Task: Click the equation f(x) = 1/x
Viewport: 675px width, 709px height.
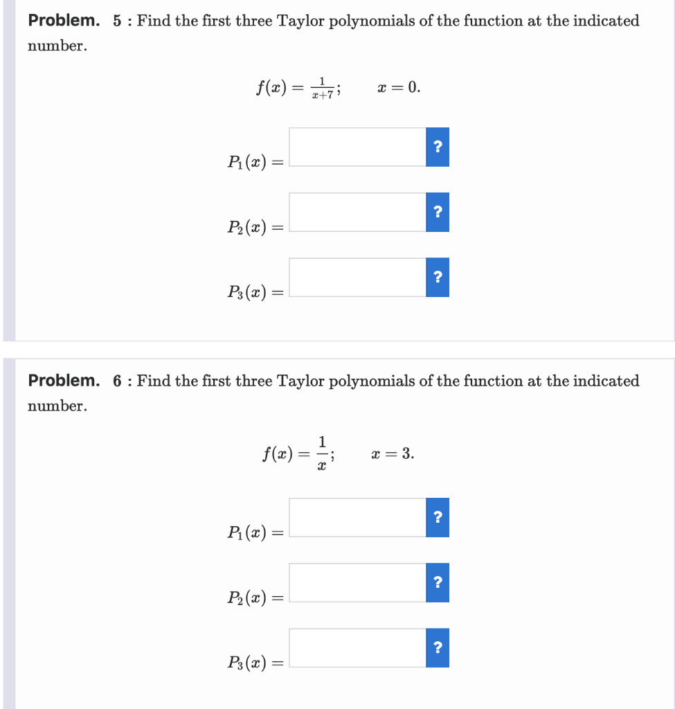Action: (298, 453)
